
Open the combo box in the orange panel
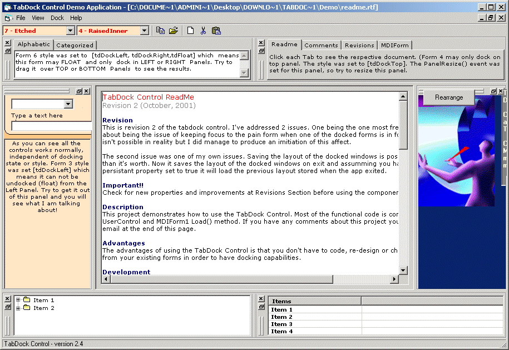68,104
